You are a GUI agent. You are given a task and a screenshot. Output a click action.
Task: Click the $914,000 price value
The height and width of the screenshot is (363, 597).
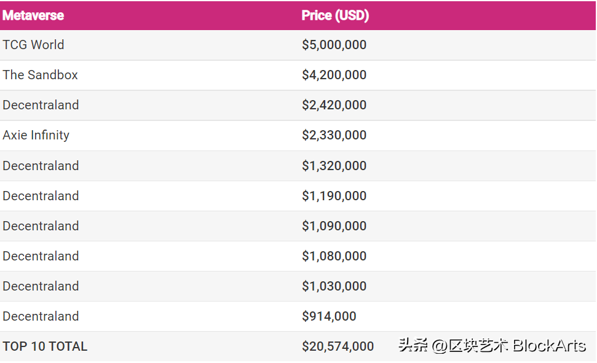(x=329, y=316)
